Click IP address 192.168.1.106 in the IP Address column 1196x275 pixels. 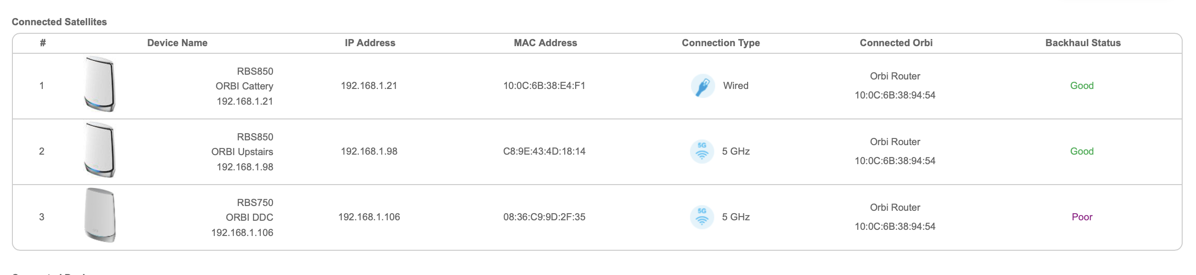(x=369, y=217)
